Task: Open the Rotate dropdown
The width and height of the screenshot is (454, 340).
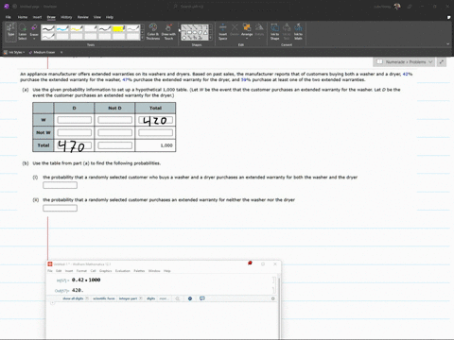Action: click(259, 31)
